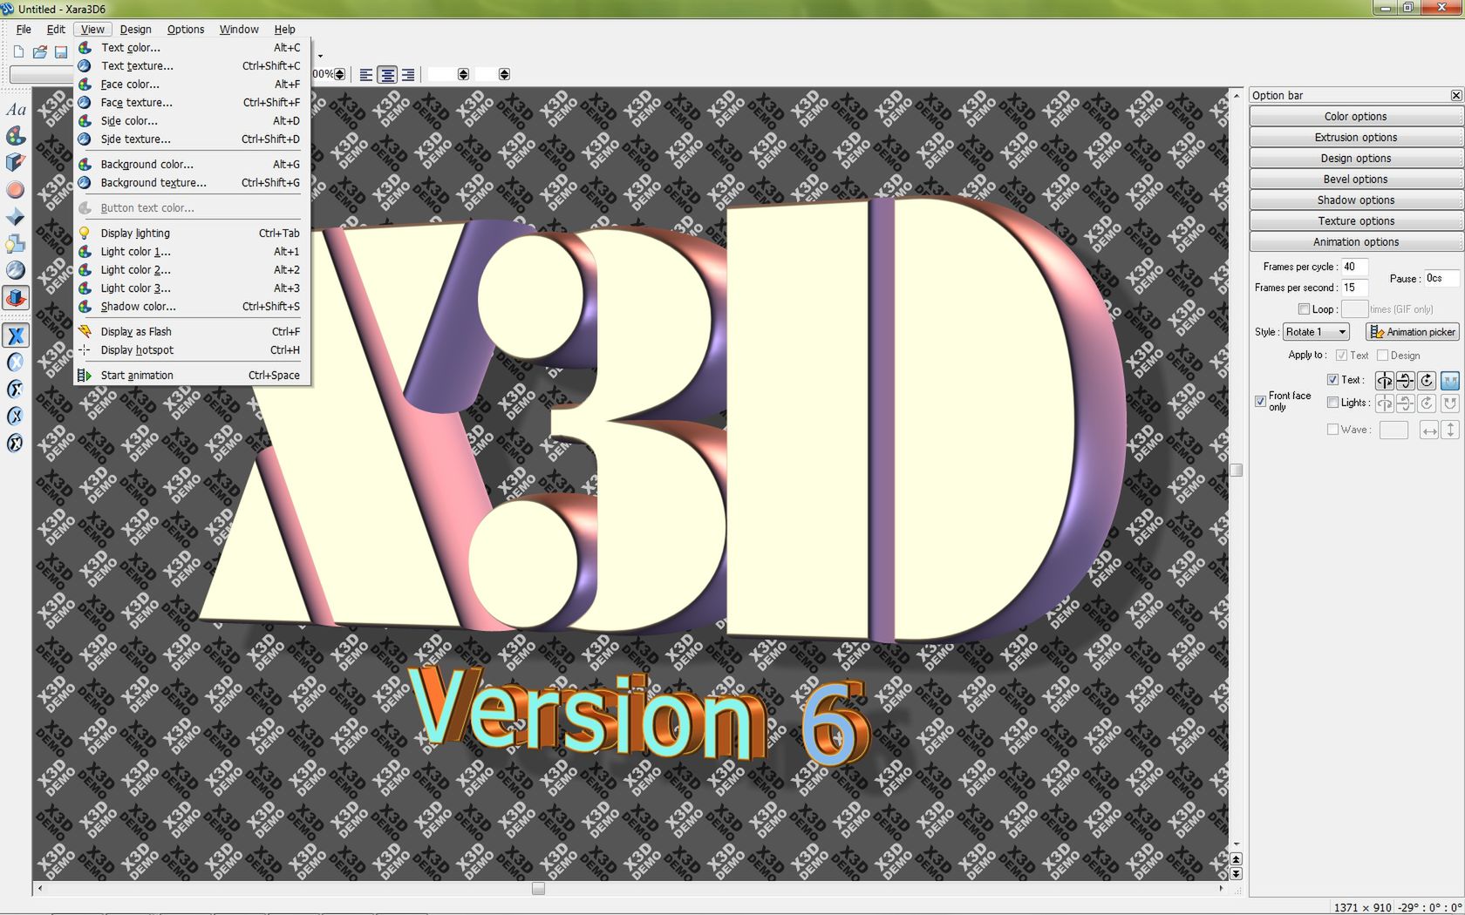Center align text in toolbar
Viewport: 1465px width, 915px height.
click(x=387, y=75)
